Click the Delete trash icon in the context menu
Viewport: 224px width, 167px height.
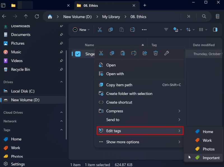(156, 53)
